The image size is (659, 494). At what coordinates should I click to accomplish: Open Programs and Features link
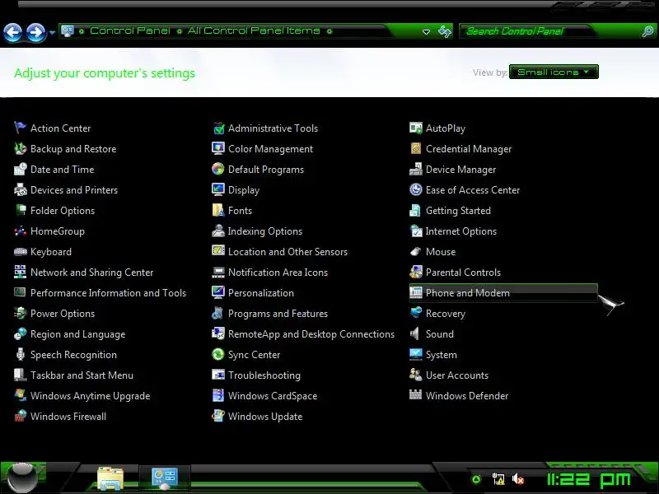(x=278, y=314)
